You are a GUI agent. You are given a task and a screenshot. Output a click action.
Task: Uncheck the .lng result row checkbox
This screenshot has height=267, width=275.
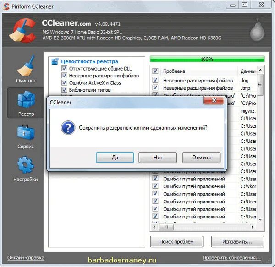(155, 80)
